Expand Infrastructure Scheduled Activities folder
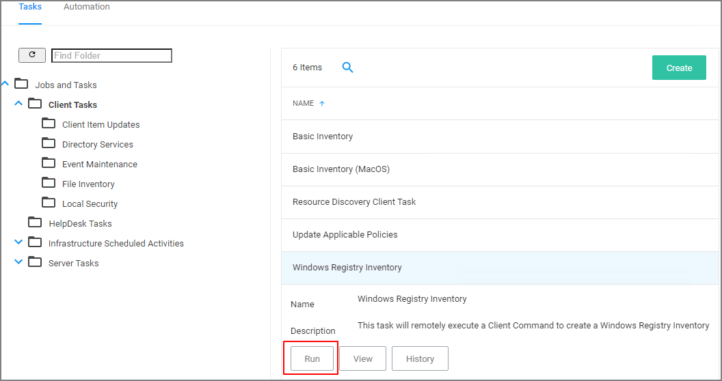722x381 pixels. coord(18,242)
